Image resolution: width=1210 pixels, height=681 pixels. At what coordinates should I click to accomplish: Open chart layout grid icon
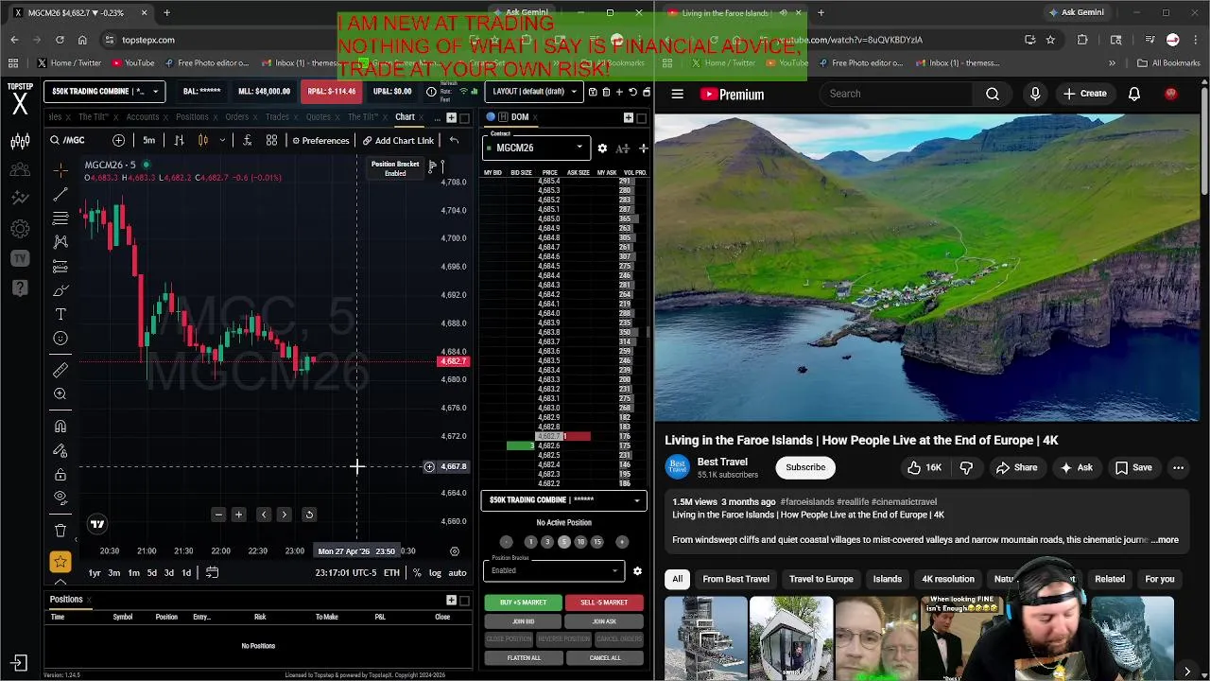(x=271, y=140)
